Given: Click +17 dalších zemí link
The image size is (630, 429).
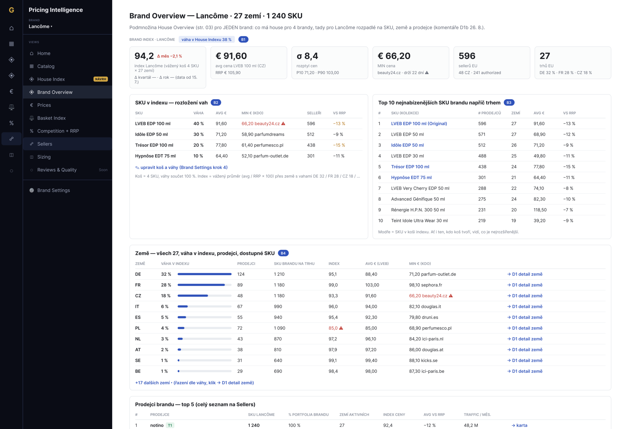Looking at the screenshot, I should pos(194,383).
